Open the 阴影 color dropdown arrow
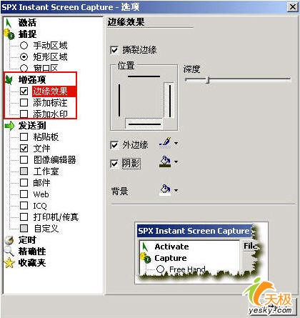 pyautogui.click(x=176, y=162)
